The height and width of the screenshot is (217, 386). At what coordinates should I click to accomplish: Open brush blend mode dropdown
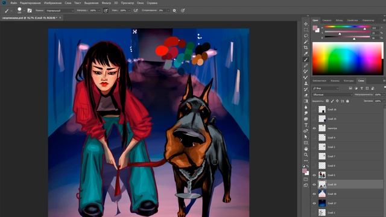click(x=60, y=11)
